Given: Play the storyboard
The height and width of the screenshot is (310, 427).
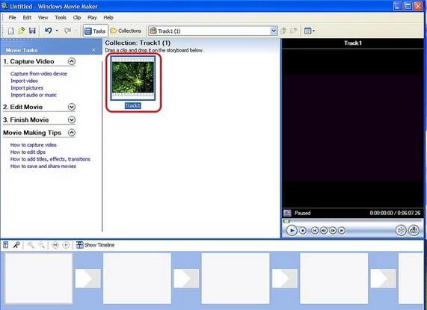Looking at the screenshot, I should pos(66,245).
